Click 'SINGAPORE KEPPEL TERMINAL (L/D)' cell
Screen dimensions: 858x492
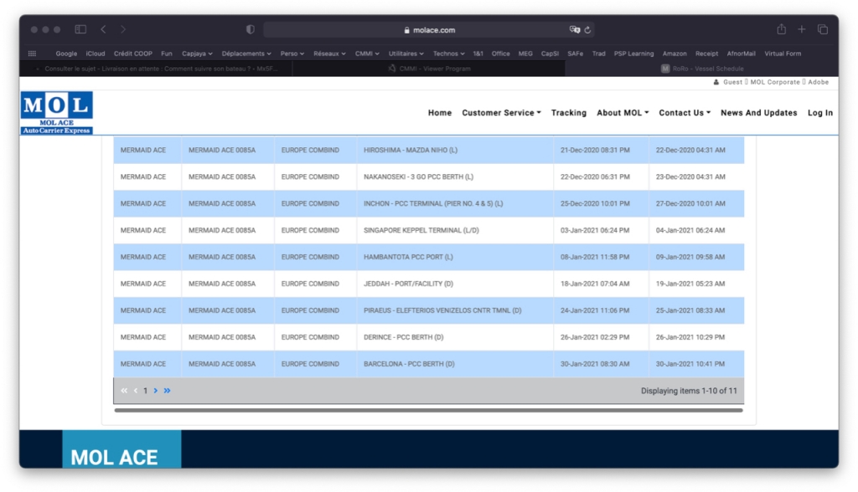[x=455, y=230]
